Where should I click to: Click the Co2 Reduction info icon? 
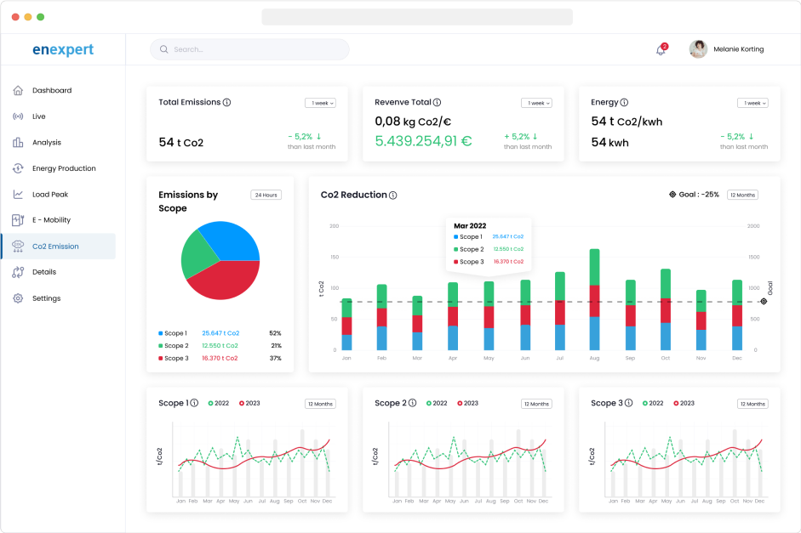click(392, 196)
